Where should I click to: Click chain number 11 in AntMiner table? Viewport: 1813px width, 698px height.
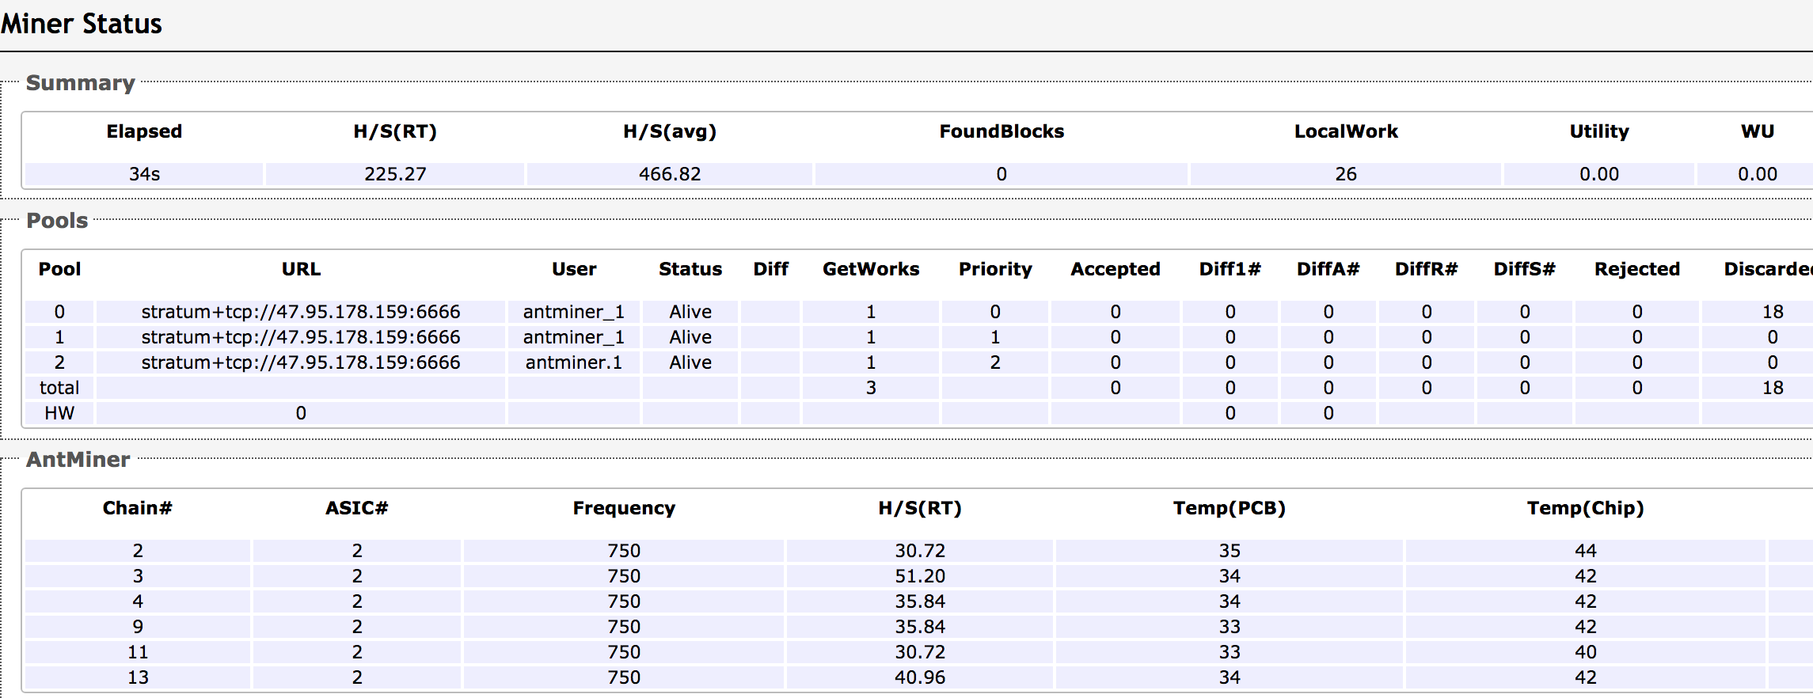point(138,652)
